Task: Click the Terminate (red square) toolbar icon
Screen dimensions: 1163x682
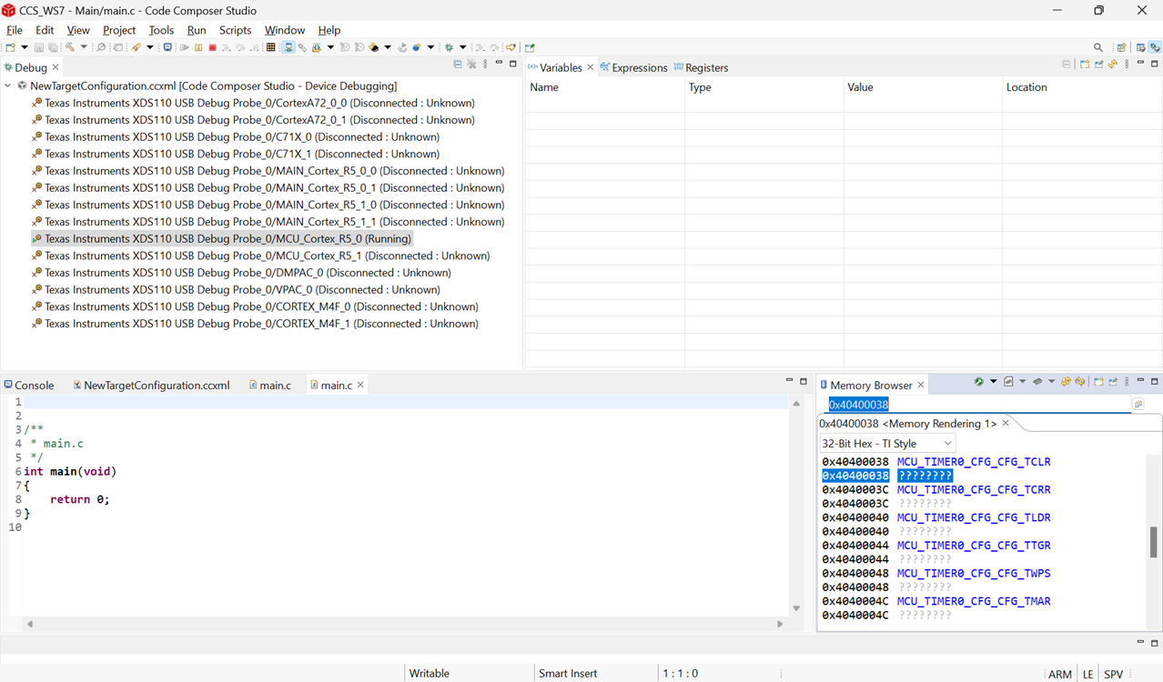Action: pos(213,47)
